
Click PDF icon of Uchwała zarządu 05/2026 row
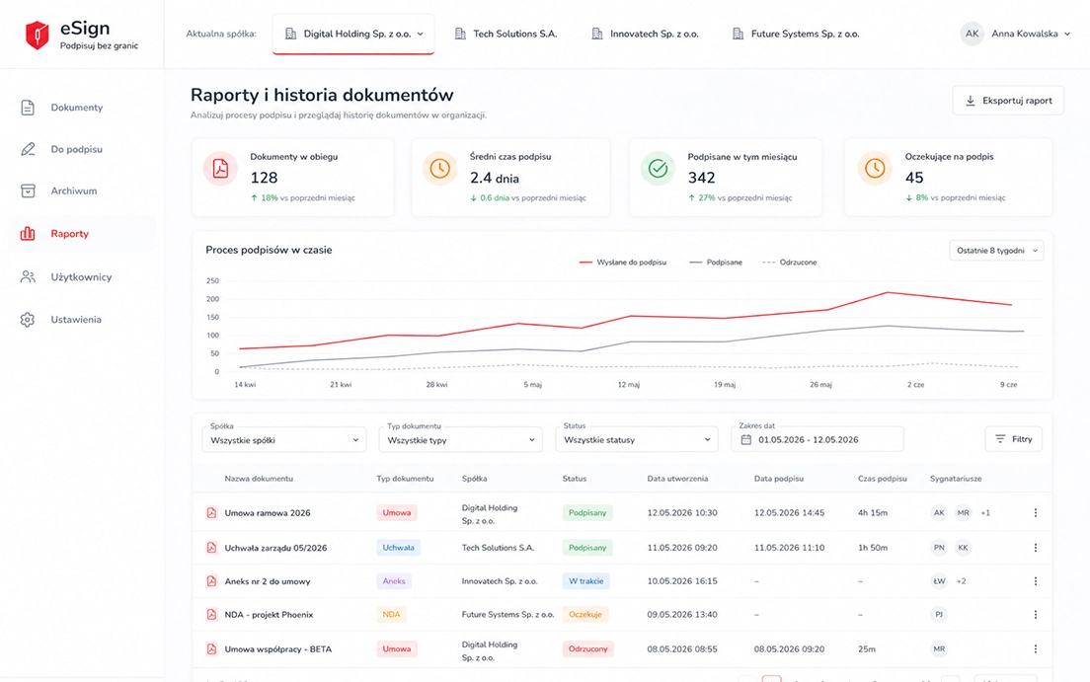coord(211,548)
